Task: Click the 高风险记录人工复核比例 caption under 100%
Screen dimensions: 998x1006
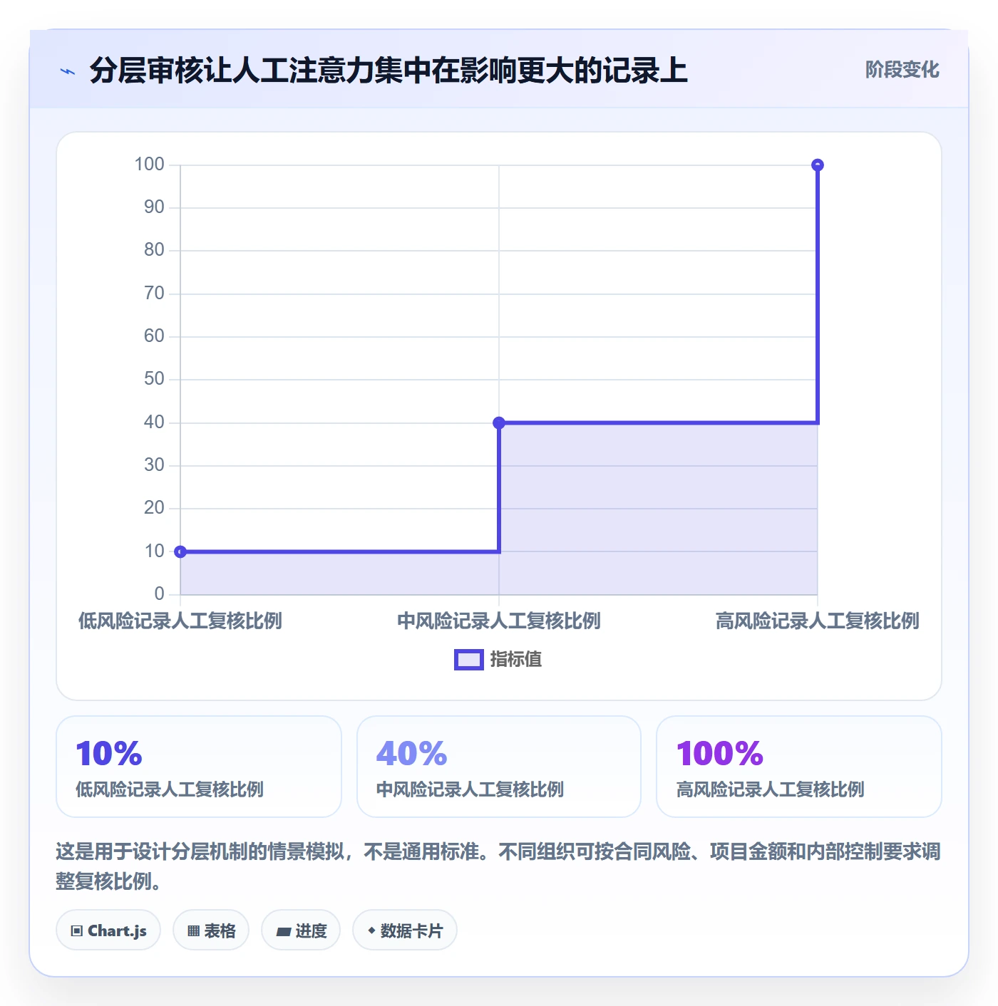Action: pyautogui.click(x=771, y=789)
